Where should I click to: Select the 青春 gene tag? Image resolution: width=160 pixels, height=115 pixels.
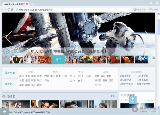[x=105, y=80]
